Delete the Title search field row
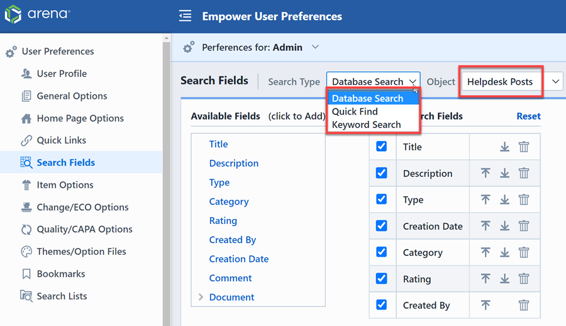 (524, 147)
